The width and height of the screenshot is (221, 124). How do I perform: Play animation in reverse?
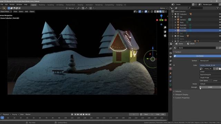point(81,114)
